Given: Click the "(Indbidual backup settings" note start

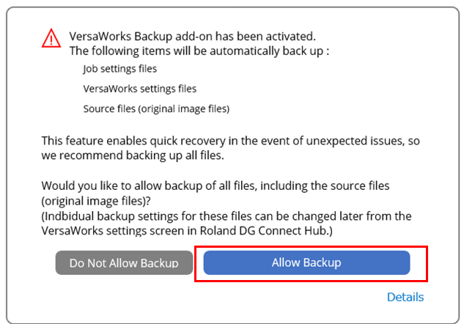Looking at the screenshot, I should [112, 216].
